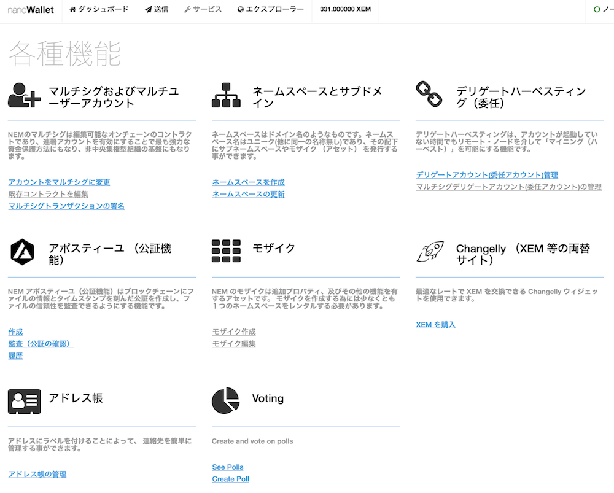Open ネームスペースの更新 link
Viewport: 614px width, 493px height.
pos(248,194)
